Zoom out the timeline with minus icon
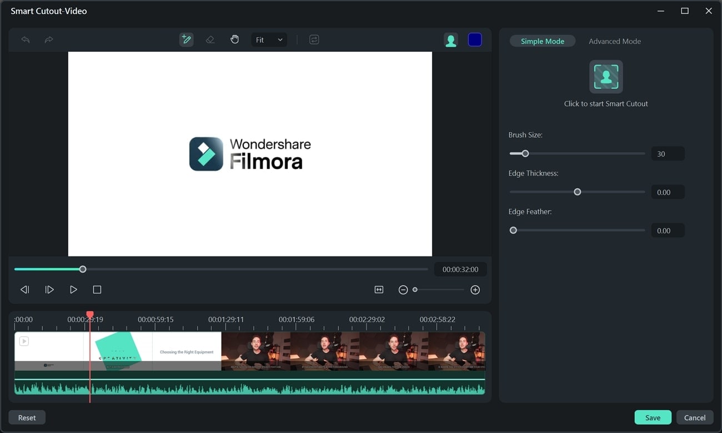The image size is (722, 433). point(403,290)
